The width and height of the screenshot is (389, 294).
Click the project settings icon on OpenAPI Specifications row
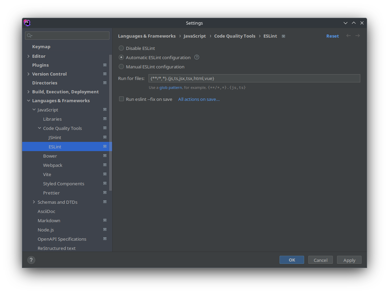coord(105,239)
